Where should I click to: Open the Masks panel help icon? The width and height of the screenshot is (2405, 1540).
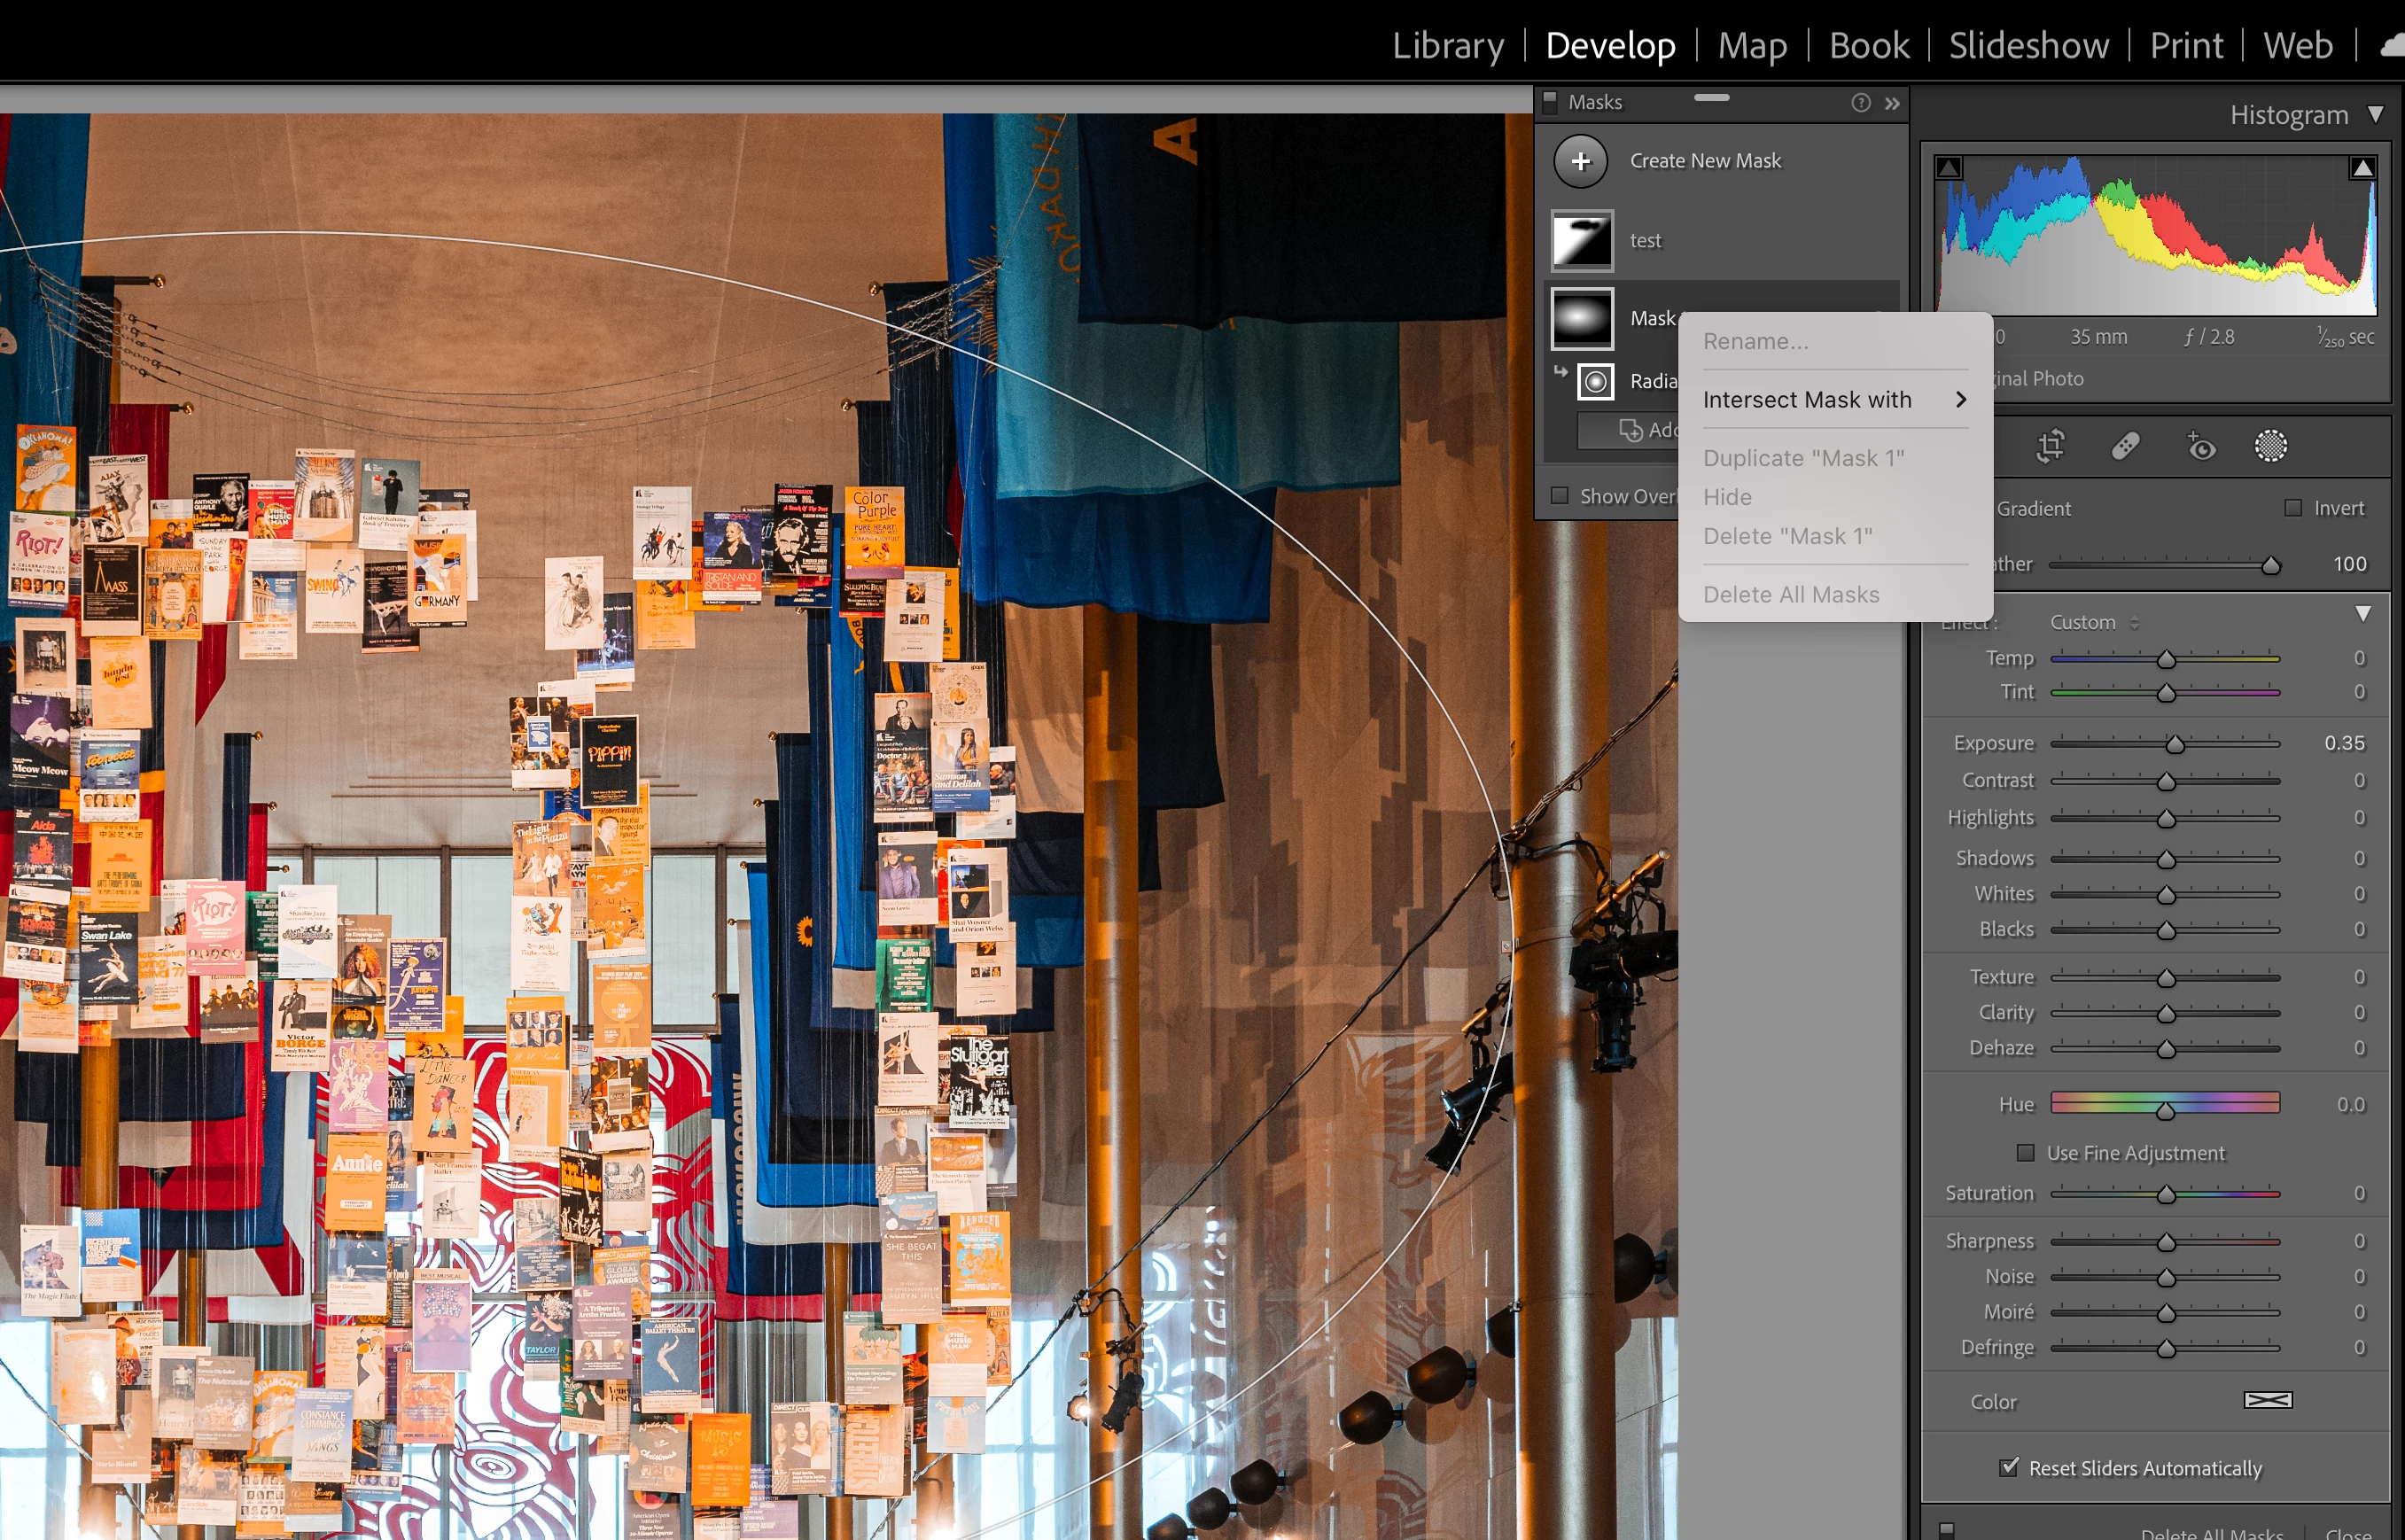click(1860, 103)
